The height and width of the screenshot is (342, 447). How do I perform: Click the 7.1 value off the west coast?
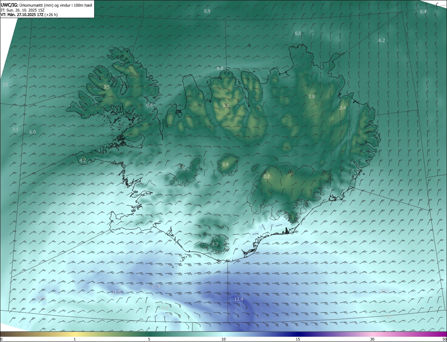tap(15, 130)
